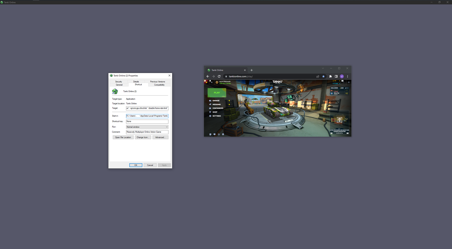Close the Tanki Online browser tab
The image size is (452, 249).
tap(245, 70)
